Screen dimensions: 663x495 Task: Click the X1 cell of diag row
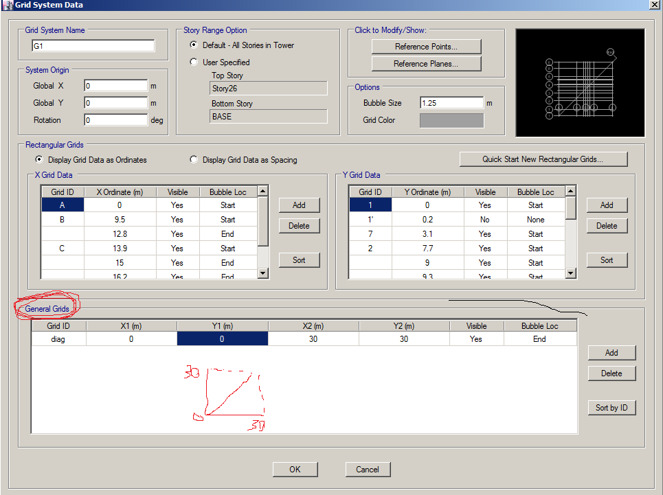131,339
